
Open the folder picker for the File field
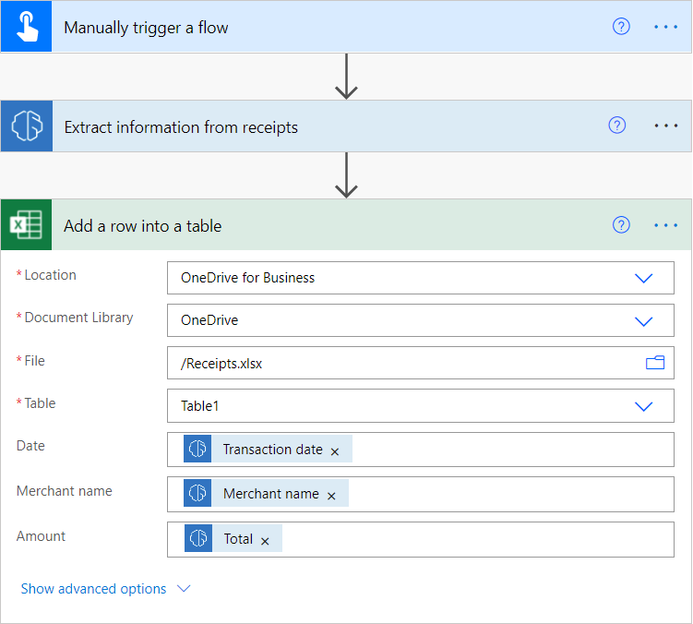pyautogui.click(x=655, y=364)
